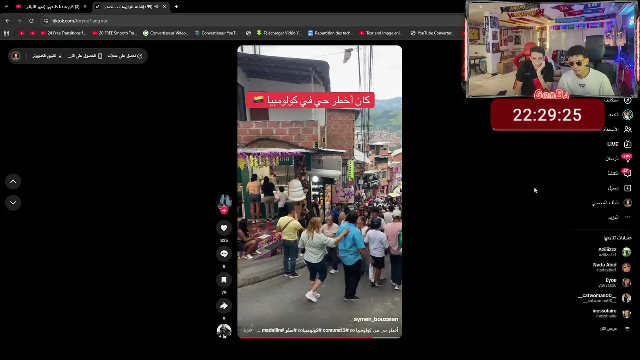Bookmark the video with the save icon
The image size is (640, 360).
[x=224, y=280]
